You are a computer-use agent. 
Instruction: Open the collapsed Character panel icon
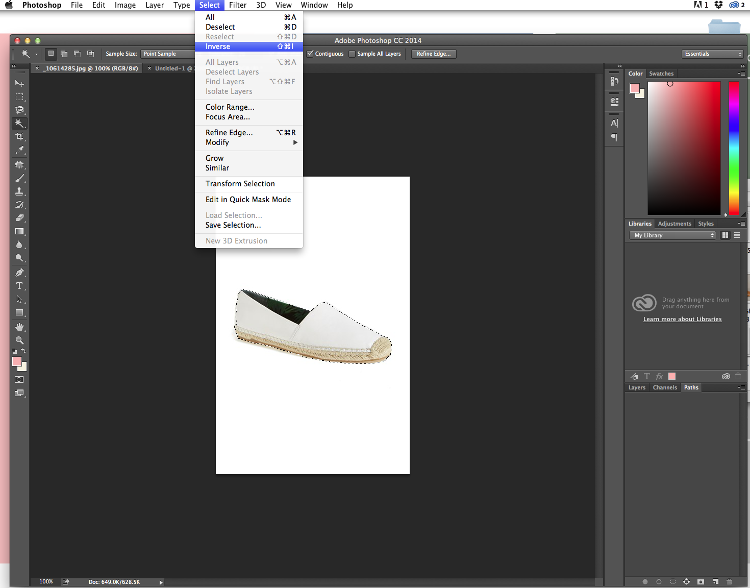[614, 123]
